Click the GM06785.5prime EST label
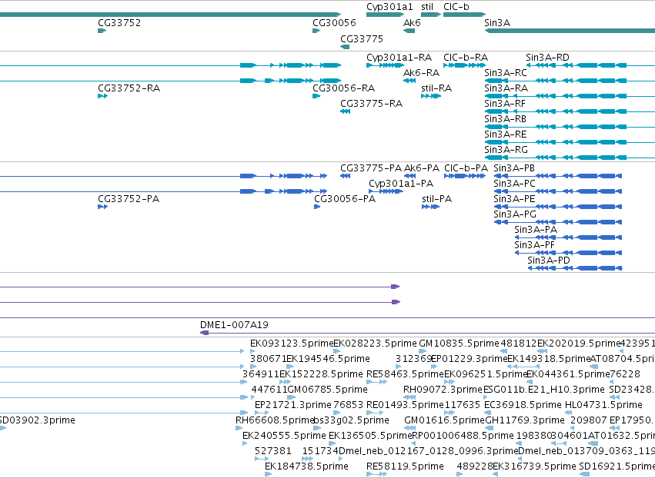The height and width of the screenshot is (478, 655). 327,390
